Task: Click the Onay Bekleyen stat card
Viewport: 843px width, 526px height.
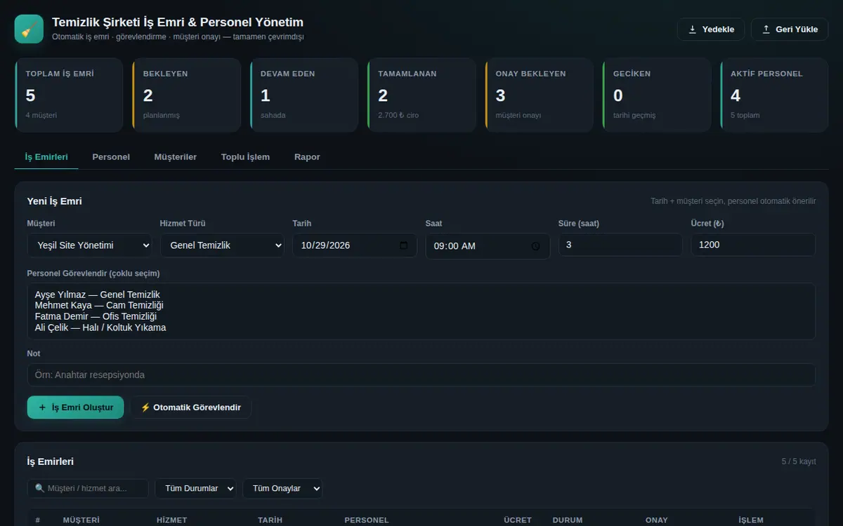Action: (539, 95)
